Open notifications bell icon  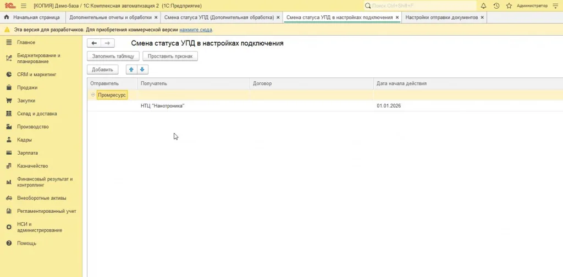(483, 5)
